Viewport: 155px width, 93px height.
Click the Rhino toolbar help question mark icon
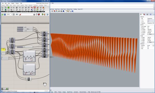point(73,11)
